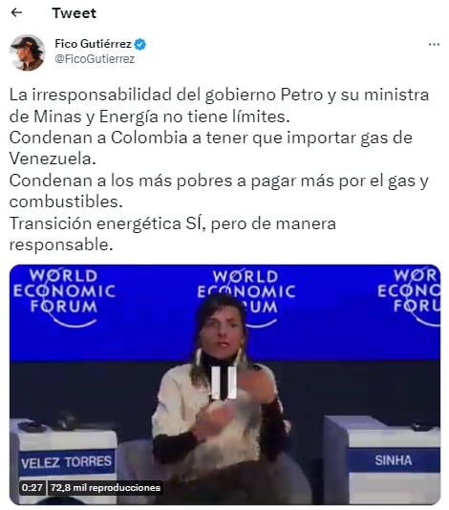Viewport: 449px width, 510px height.
Task: Click the 0:27 video time label
Action: pyautogui.click(x=32, y=488)
